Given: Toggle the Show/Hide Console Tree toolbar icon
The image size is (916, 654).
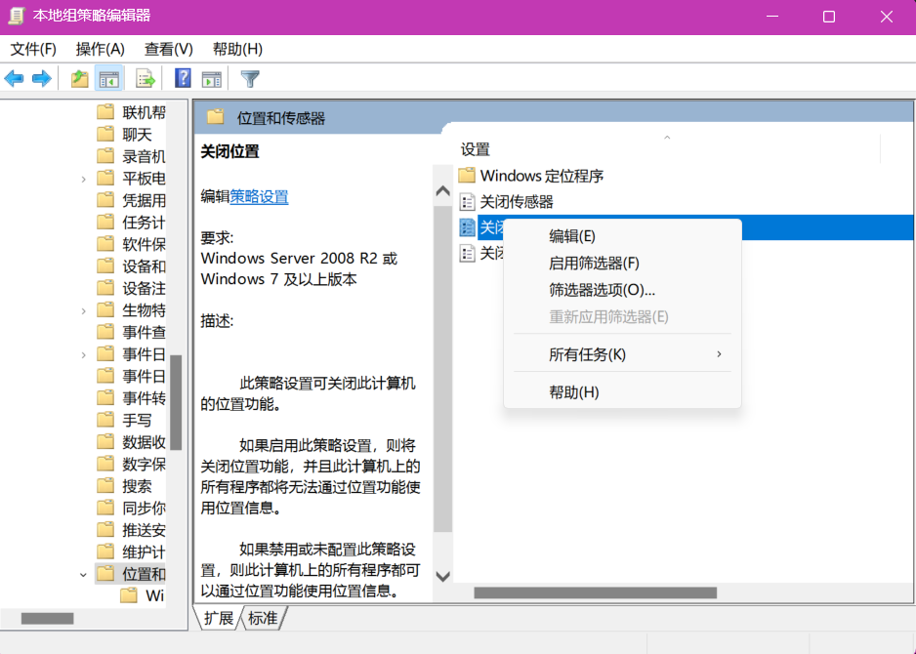Looking at the screenshot, I should [108, 79].
